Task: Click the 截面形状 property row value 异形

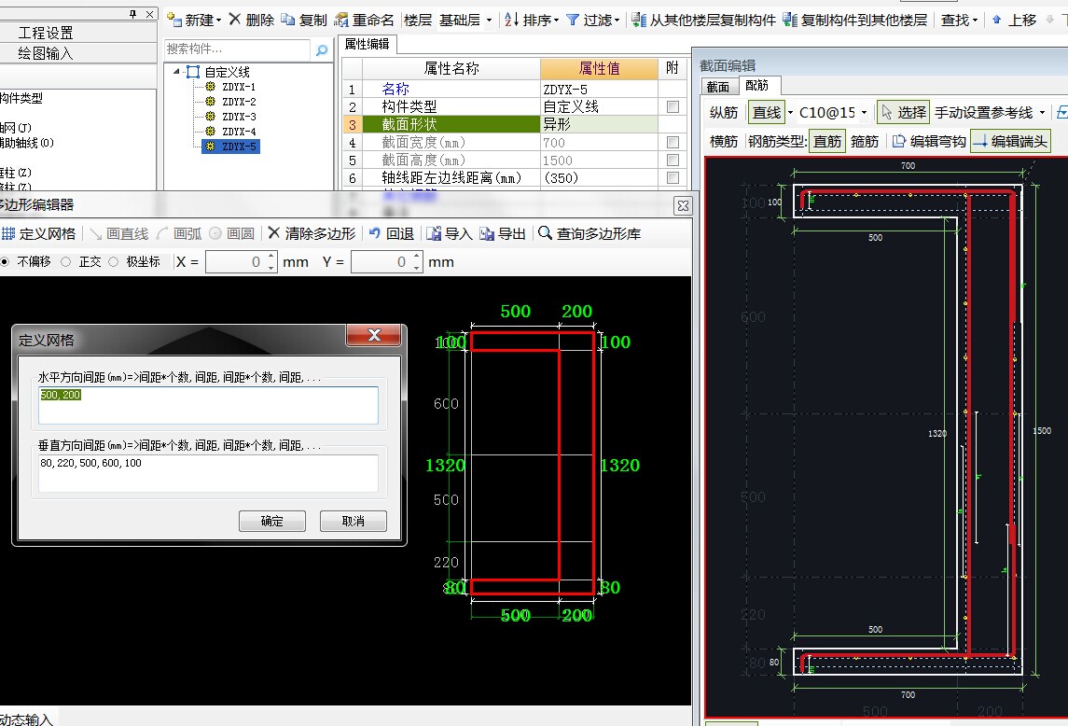Action: [x=599, y=125]
